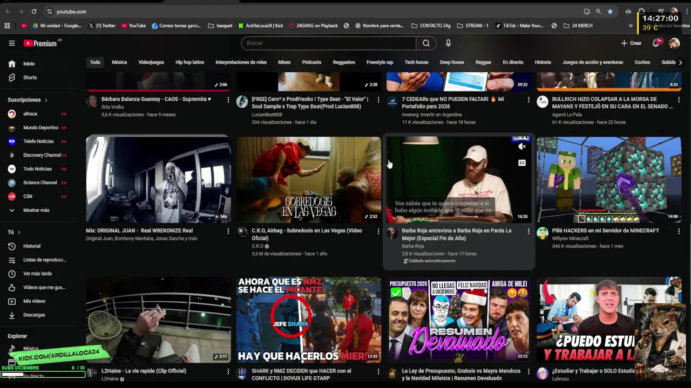The image size is (691, 388).
Task: Open Barba Roja channel name link
Action: (x=413, y=246)
